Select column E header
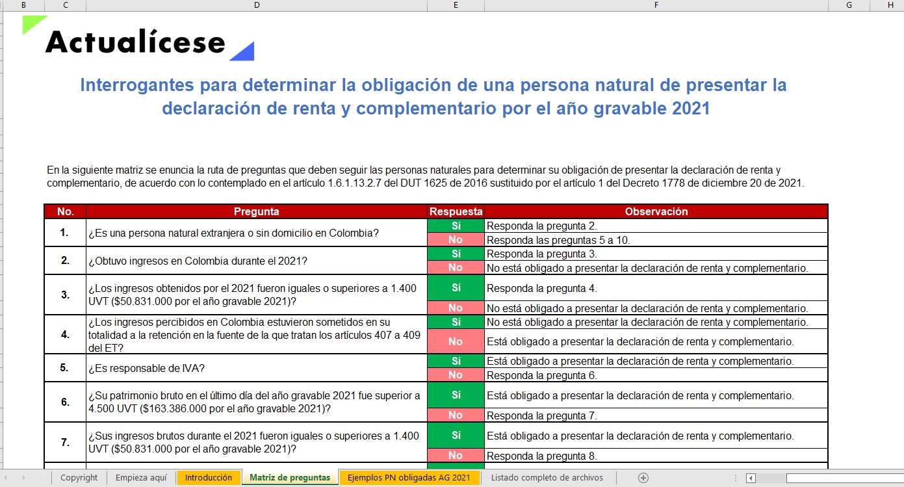Image resolution: width=904 pixels, height=487 pixels. pos(456,5)
